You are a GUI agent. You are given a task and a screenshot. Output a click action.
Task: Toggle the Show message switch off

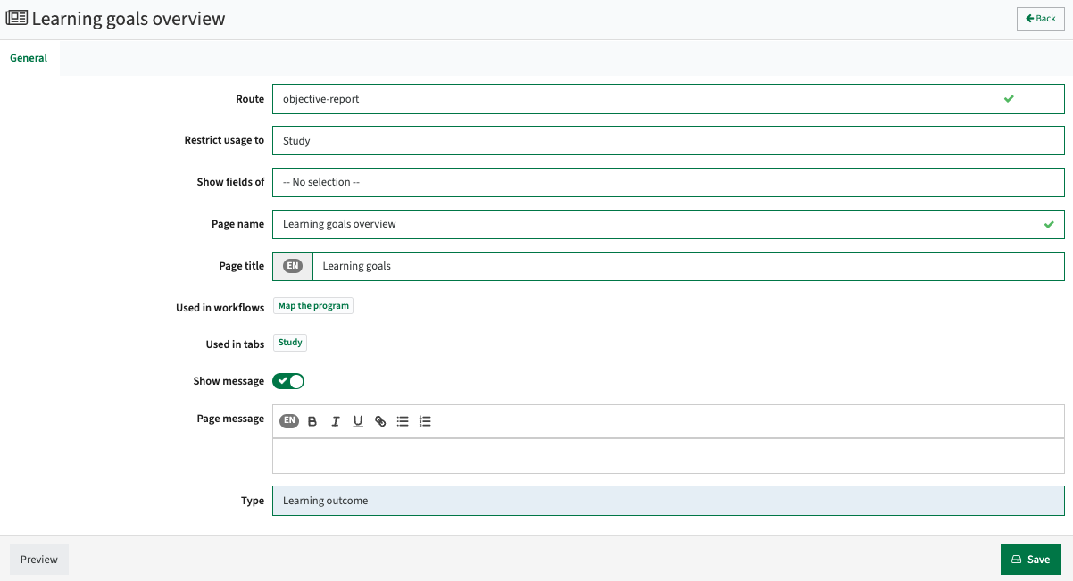tap(288, 381)
